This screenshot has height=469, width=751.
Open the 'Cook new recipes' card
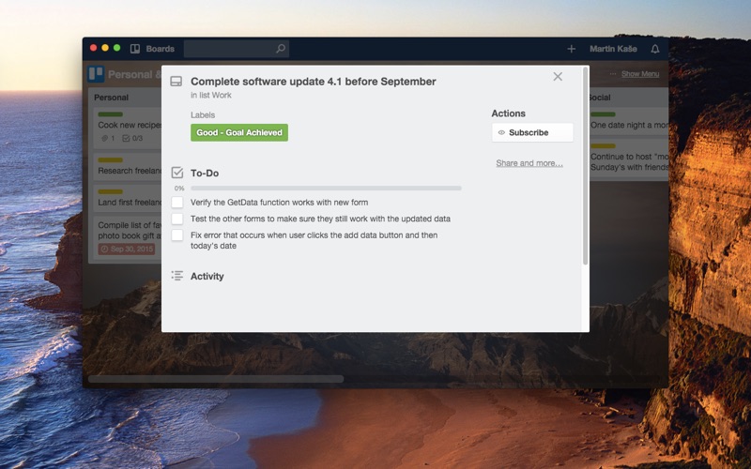tap(128, 128)
